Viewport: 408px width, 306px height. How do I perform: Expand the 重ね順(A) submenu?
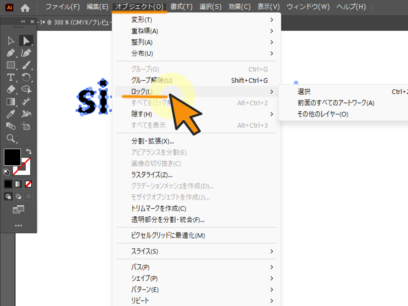[x=196, y=31]
